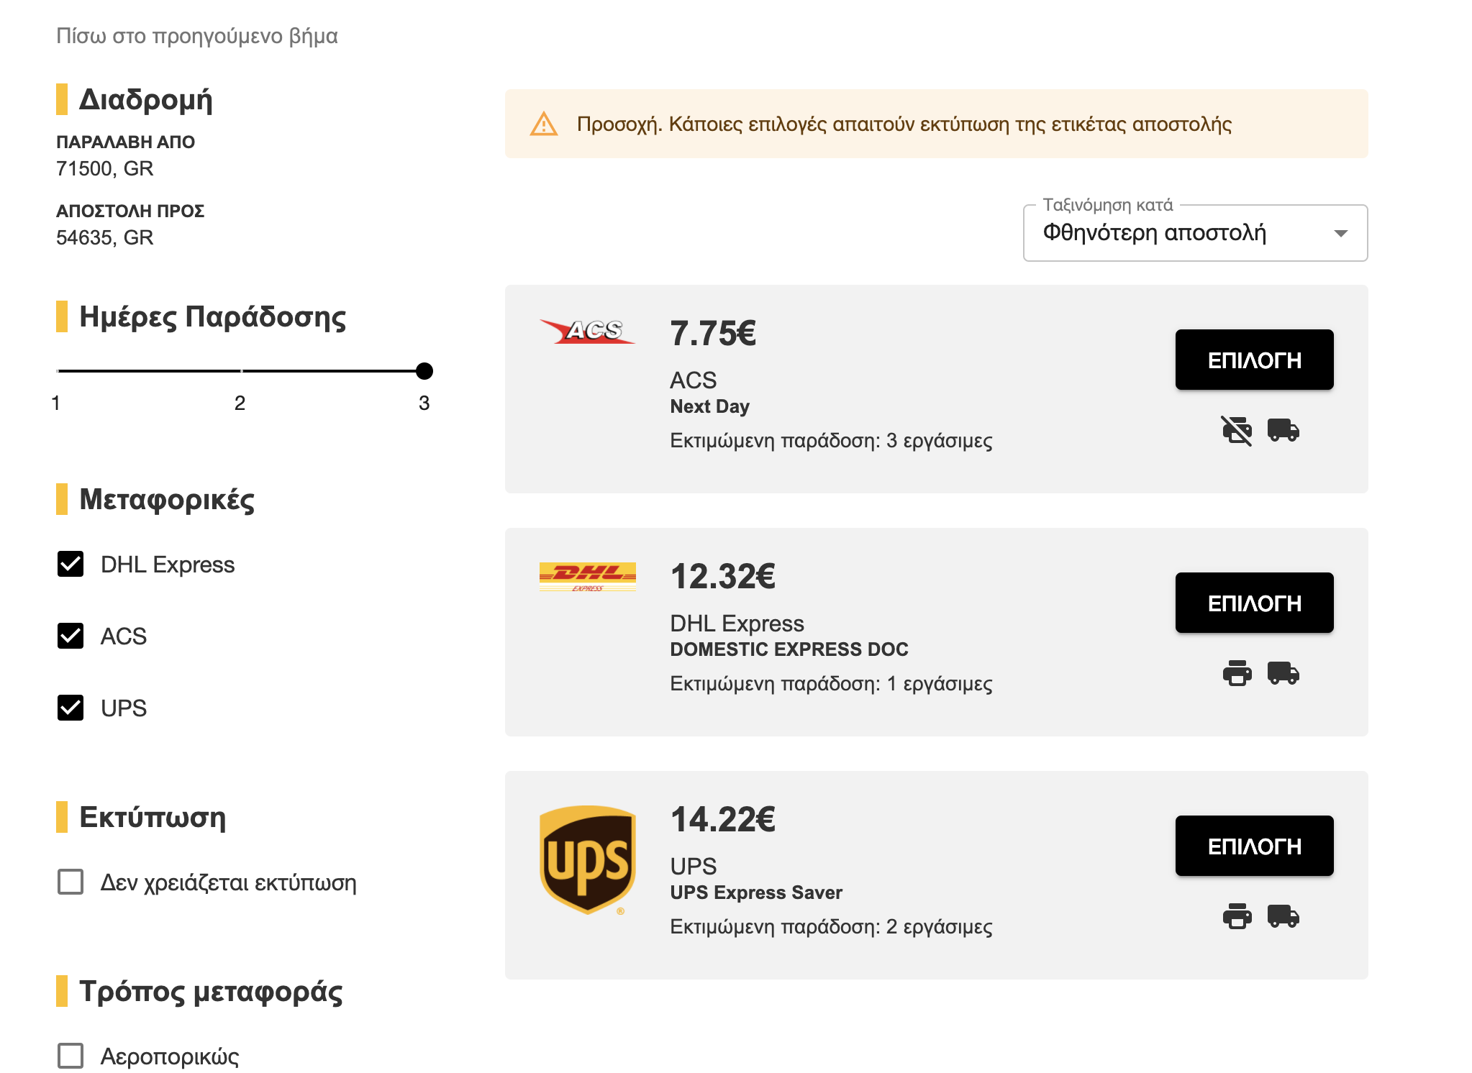Open the 'Ταξινόμηση κατά' sort dropdown
This screenshot has height=1073, width=1472.
pyautogui.click(x=1194, y=233)
